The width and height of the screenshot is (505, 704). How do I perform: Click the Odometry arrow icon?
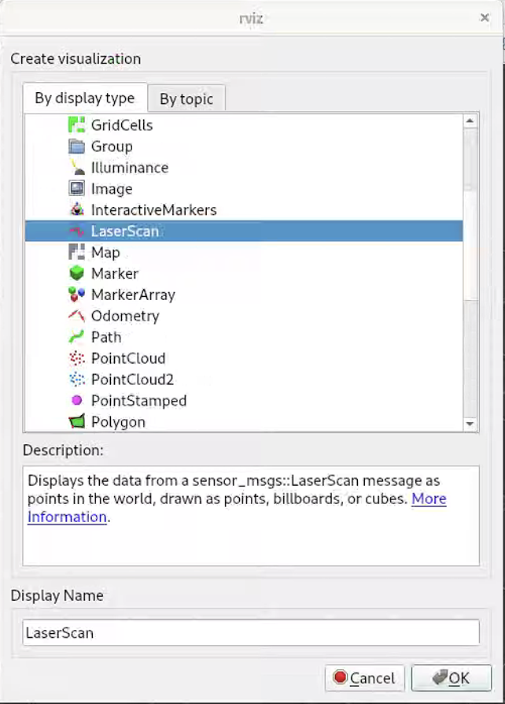pos(76,317)
